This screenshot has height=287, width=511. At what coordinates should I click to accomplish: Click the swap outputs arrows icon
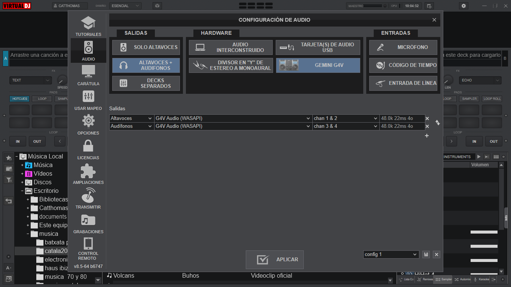pos(438,122)
